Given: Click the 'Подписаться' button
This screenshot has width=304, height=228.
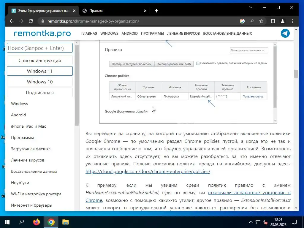Looking at the screenshot, I should pos(40,93).
